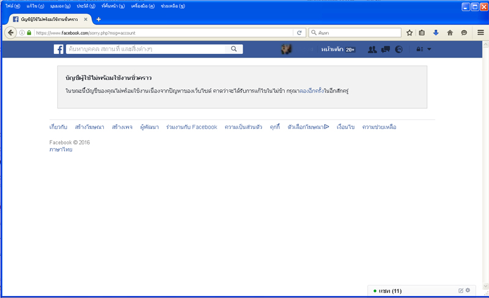The width and height of the screenshot is (489, 298).
Task: Click the green padlock security icon
Action: (29, 33)
